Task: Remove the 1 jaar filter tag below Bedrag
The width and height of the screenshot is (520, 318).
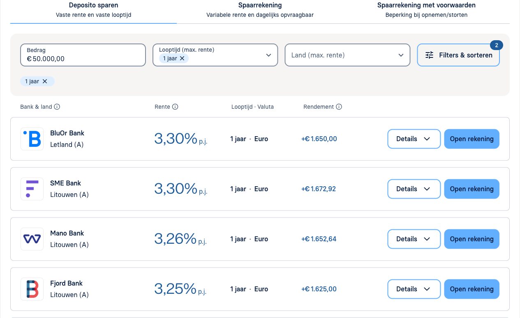Action: (x=45, y=81)
